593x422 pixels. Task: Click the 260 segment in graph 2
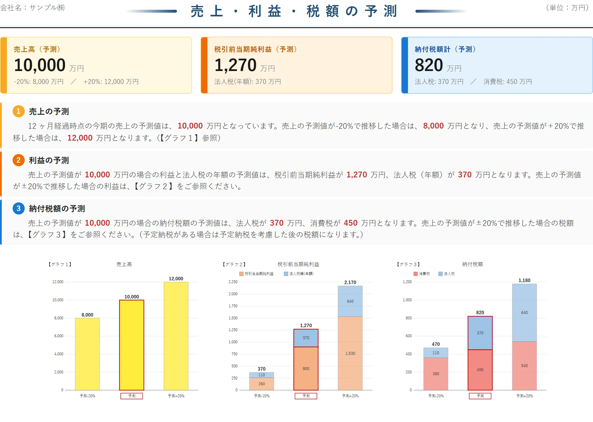(x=261, y=384)
